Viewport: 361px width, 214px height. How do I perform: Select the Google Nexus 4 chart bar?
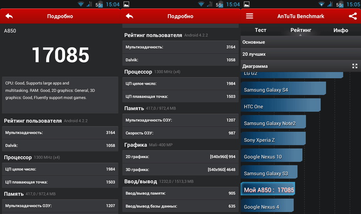tap(267, 206)
